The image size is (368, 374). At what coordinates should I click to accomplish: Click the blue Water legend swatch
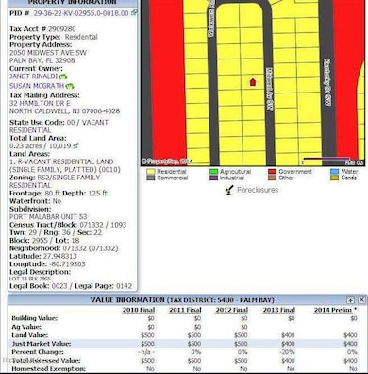pos(335,172)
